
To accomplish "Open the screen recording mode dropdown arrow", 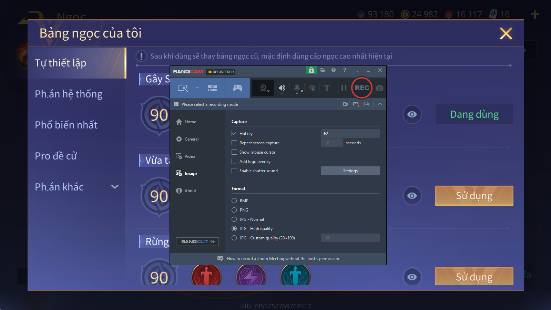I will 197,88.
